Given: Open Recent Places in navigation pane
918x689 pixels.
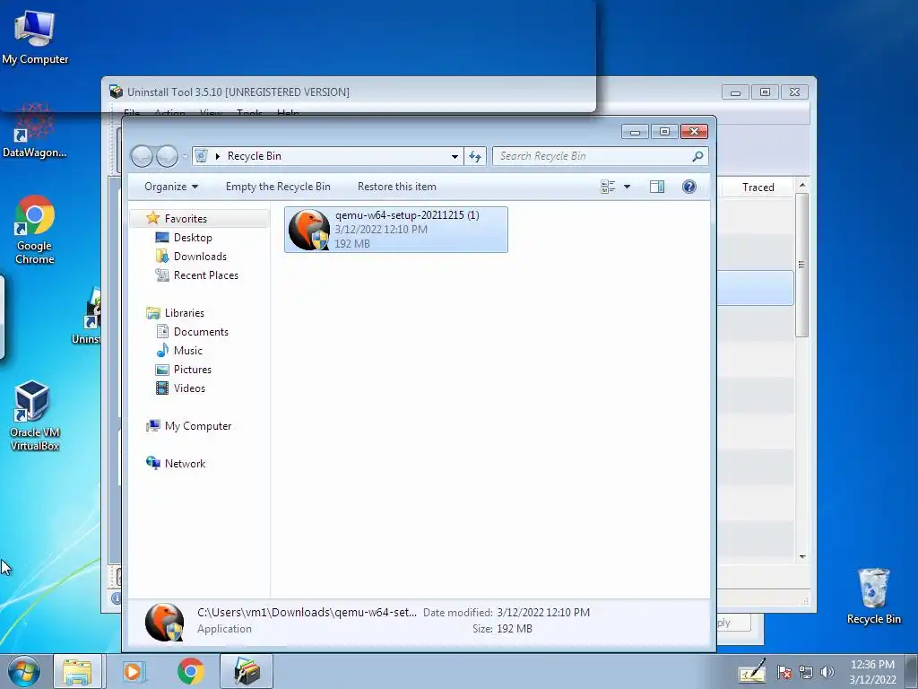Looking at the screenshot, I should click(206, 275).
